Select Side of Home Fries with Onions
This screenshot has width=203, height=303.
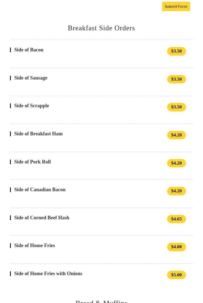(x=48, y=274)
